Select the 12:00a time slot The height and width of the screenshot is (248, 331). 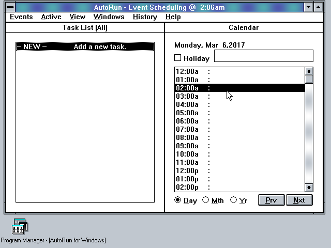pyautogui.click(x=240, y=71)
